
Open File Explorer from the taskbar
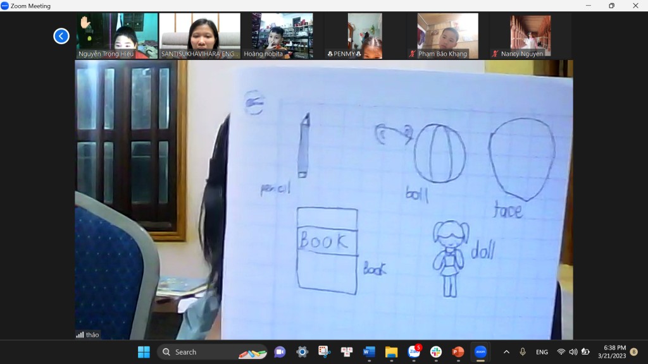point(391,352)
